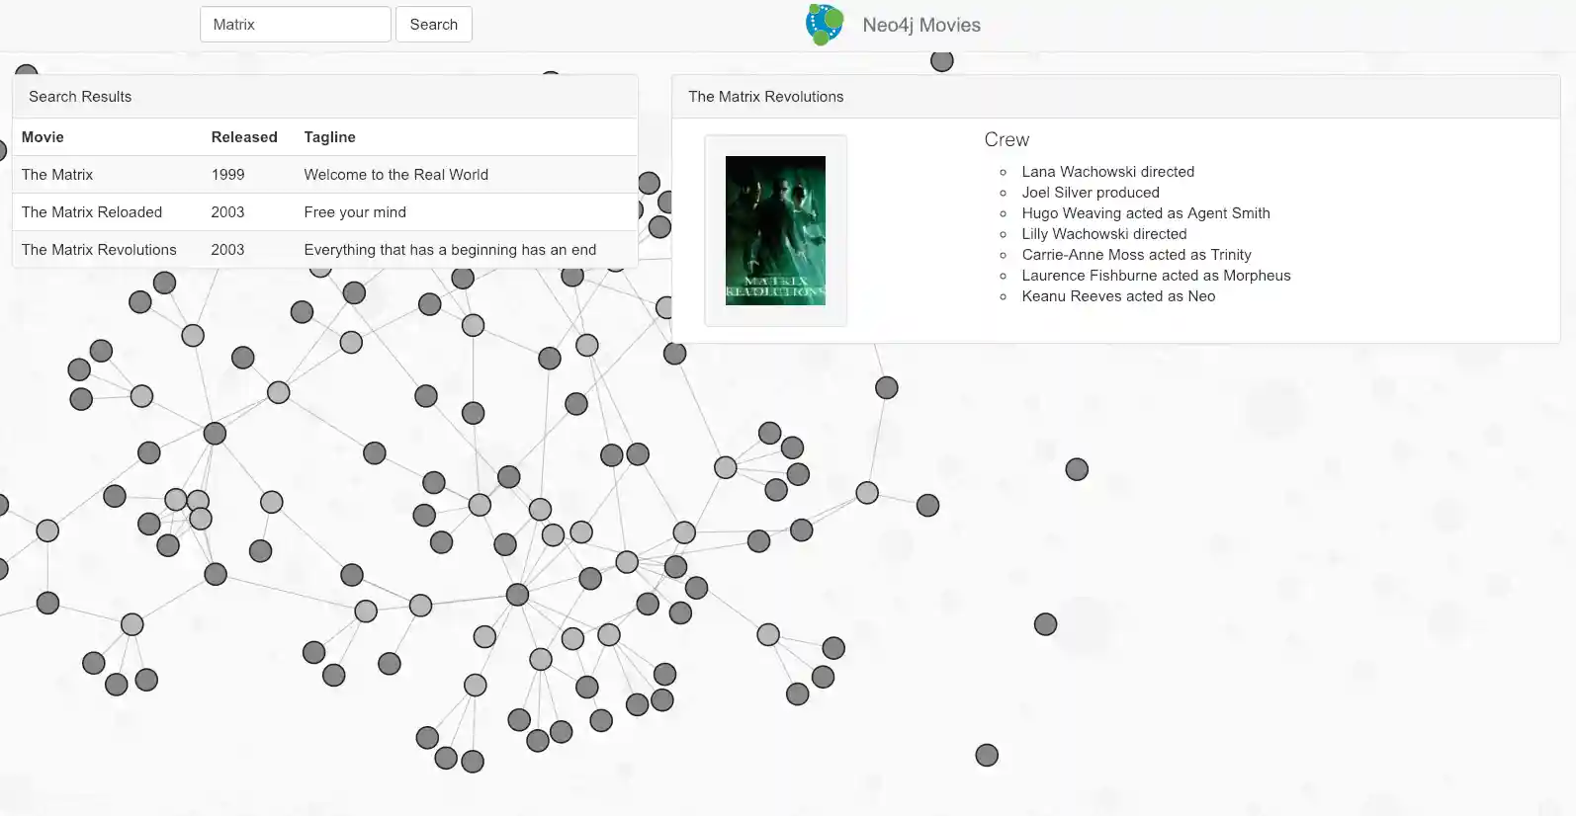Screen dimensions: 1576x816
Task: Click Hugo Weaving acted as Agent Smith
Action: 1145,213
